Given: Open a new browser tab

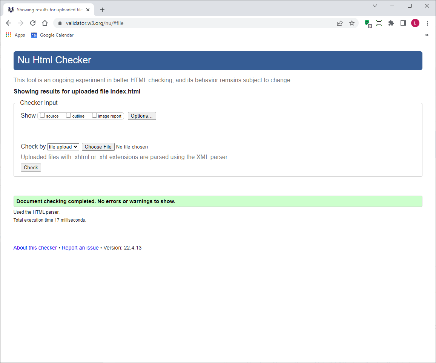Looking at the screenshot, I should coord(102,9).
